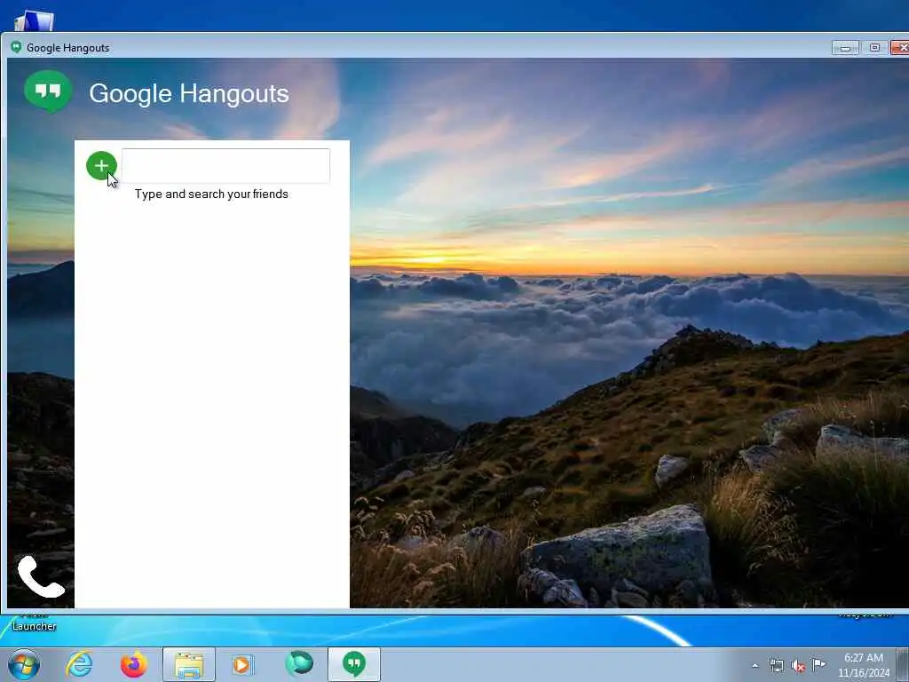909x682 pixels.
Task: Open the teal round app in taskbar
Action: [x=299, y=663]
